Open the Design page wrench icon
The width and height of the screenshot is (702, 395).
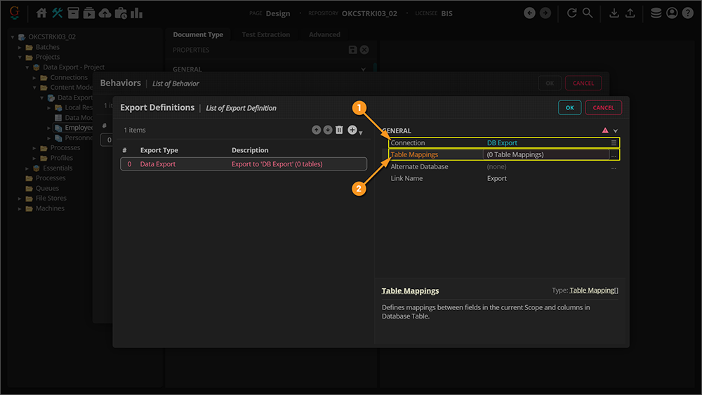(x=58, y=13)
